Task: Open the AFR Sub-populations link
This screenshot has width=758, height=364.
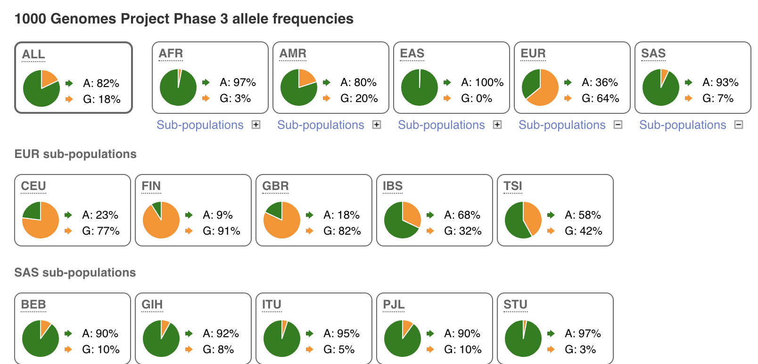Action: click(x=200, y=125)
